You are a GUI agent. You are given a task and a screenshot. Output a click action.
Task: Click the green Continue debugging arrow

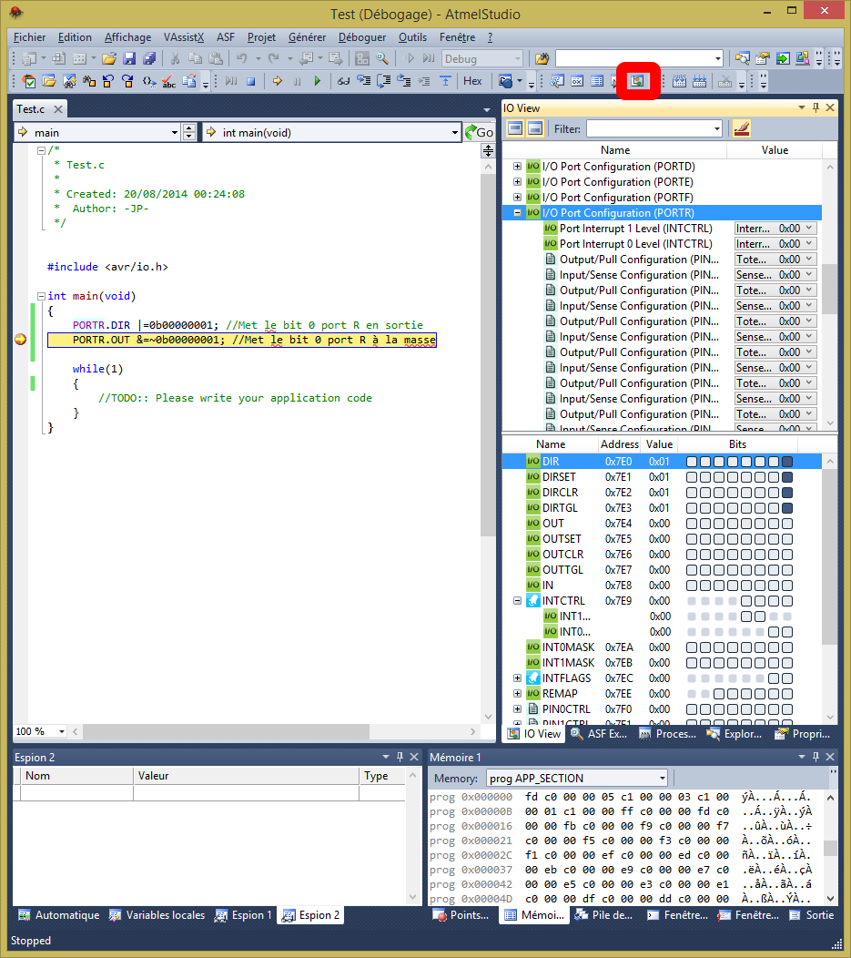pyautogui.click(x=317, y=81)
